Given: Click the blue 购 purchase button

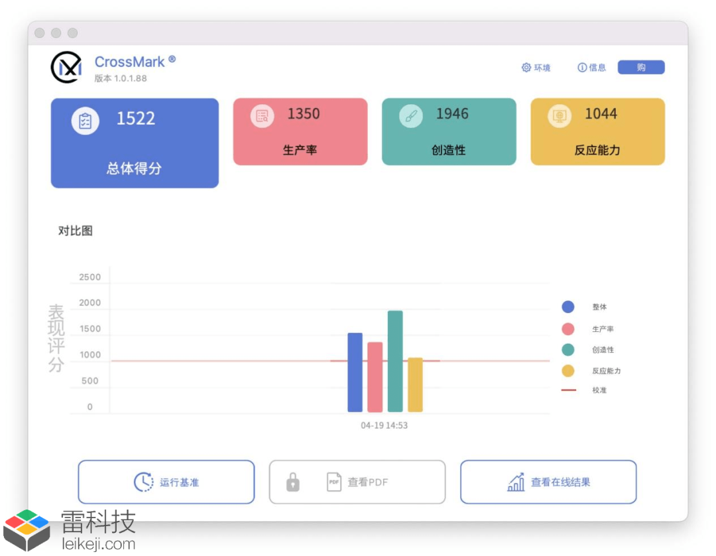Looking at the screenshot, I should (x=641, y=67).
